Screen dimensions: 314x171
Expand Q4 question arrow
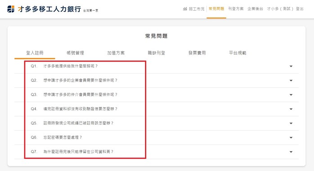click(291, 109)
